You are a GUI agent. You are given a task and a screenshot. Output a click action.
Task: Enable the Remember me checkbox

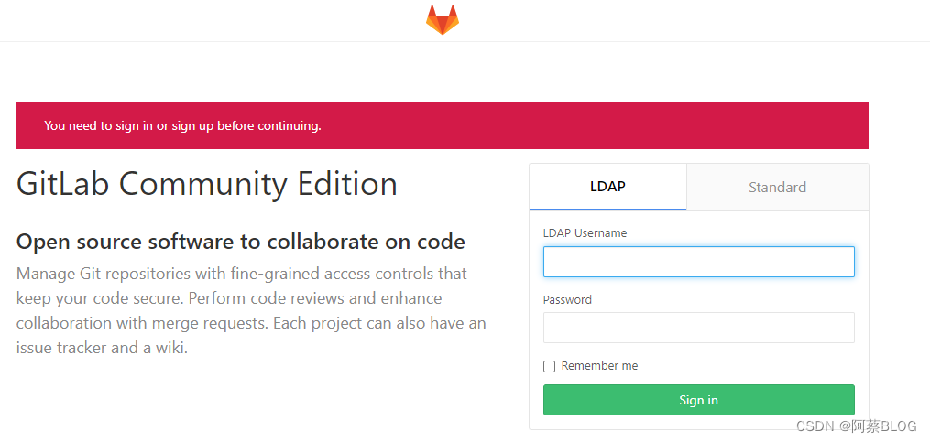550,366
